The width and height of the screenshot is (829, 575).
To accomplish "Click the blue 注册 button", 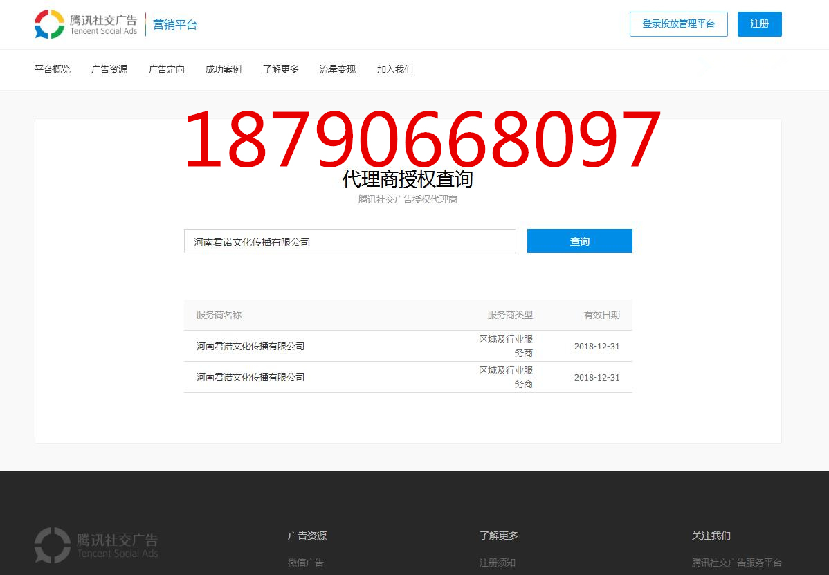I will (x=759, y=24).
